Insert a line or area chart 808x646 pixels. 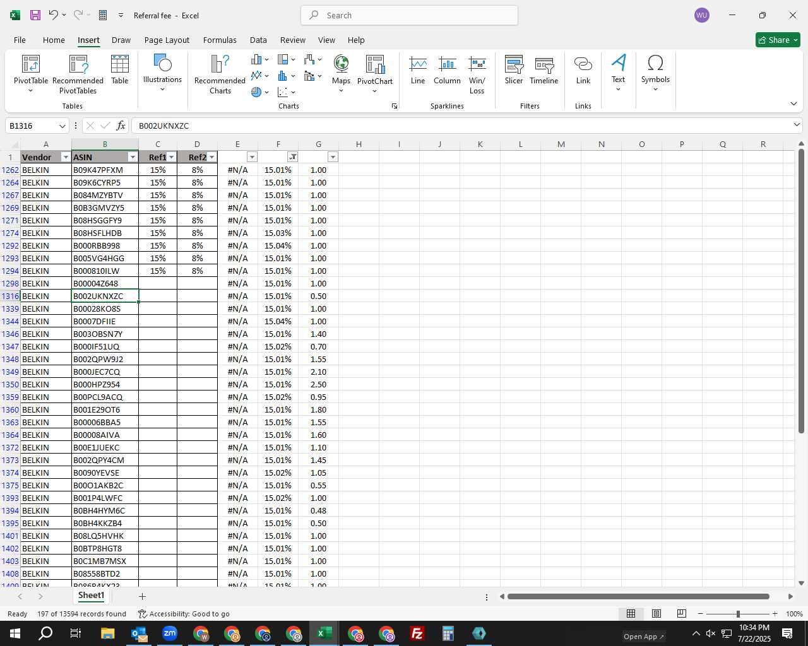click(259, 76)
